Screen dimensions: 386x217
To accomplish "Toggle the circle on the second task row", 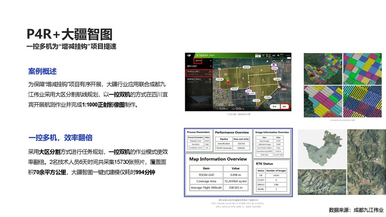I will pos(210,79).
